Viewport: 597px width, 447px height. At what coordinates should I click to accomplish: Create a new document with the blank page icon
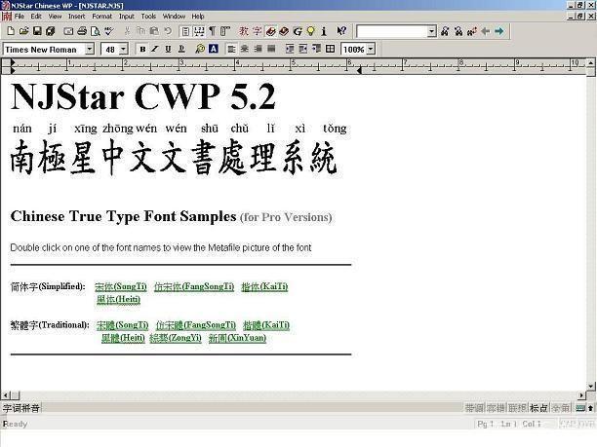click(x=11, y=31)
